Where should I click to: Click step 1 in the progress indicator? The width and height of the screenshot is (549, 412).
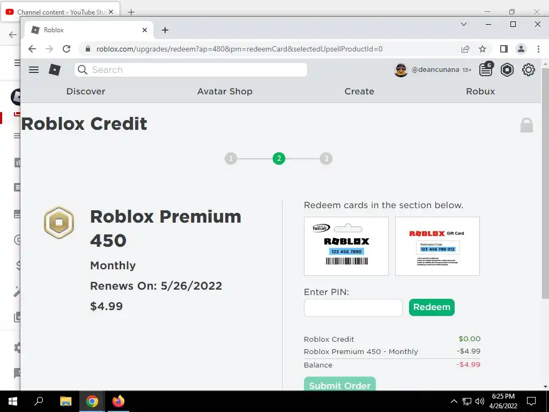231,159
